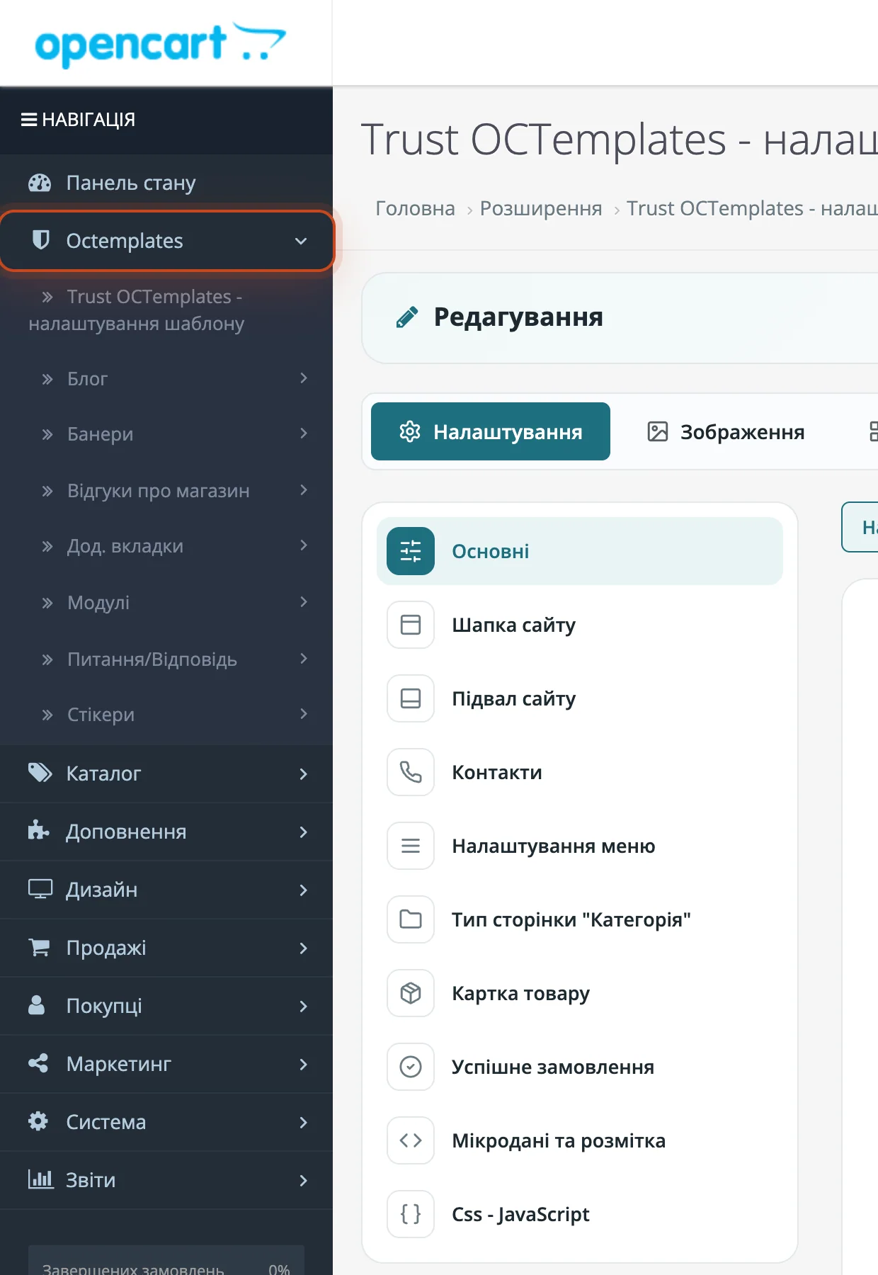Click the Доповнення puzzle icon

pyautogui.click(x=38, y=830)
